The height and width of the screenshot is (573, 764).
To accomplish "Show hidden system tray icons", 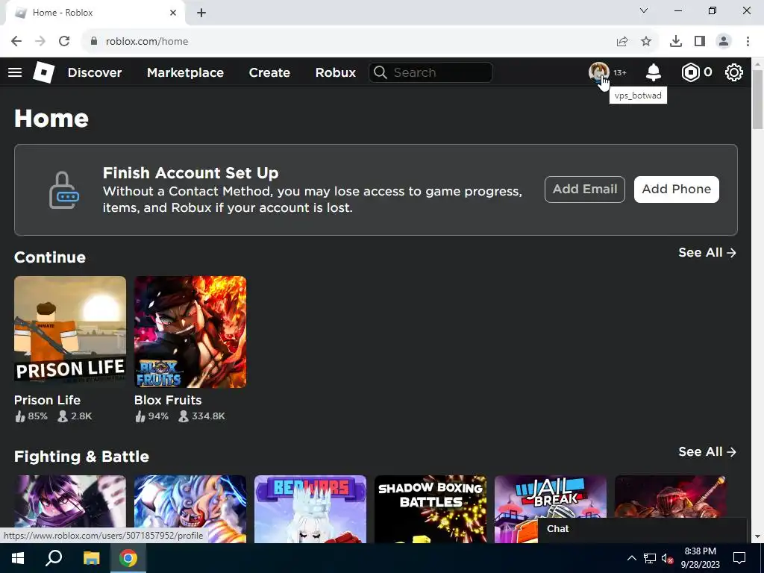I will (631, 558).
